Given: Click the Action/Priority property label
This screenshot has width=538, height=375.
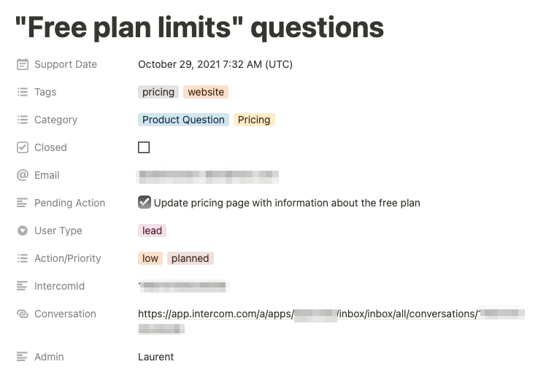Looking at the screenshot, I should [68, 258].
